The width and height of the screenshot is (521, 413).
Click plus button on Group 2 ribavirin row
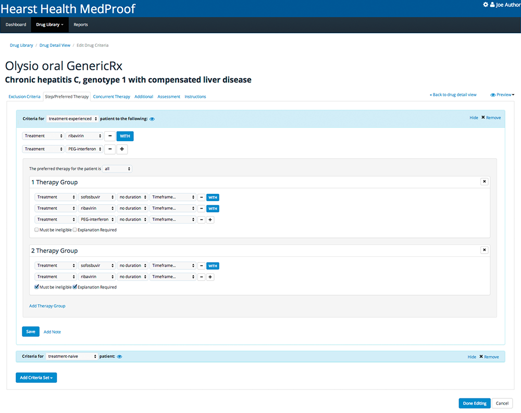(210, 277)
